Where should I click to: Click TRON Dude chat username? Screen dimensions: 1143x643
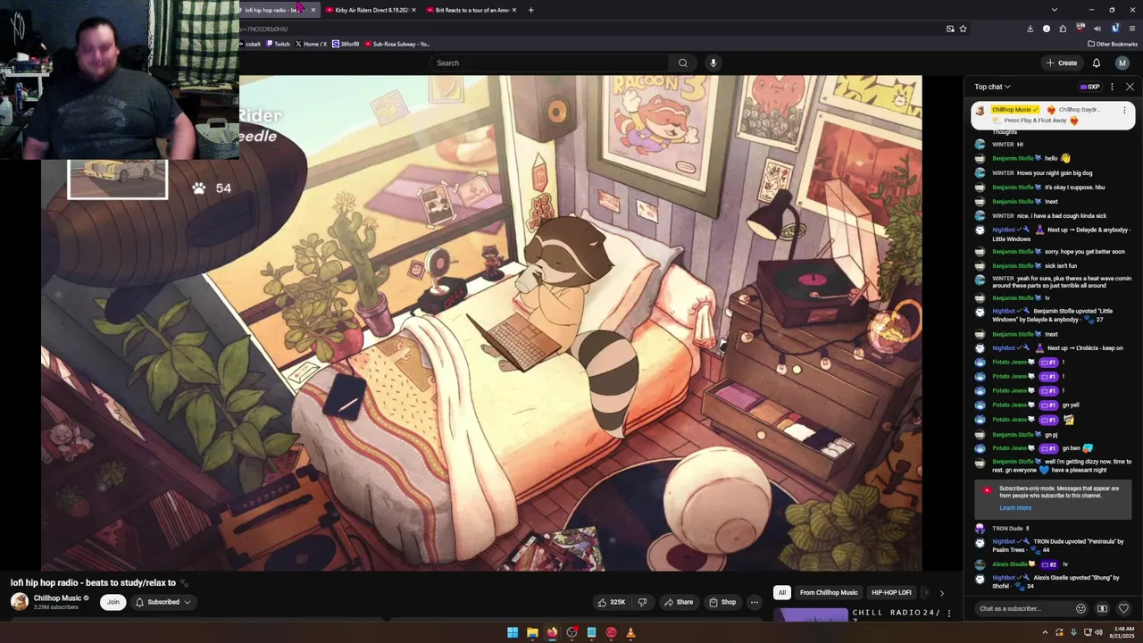coord(1007,529)
